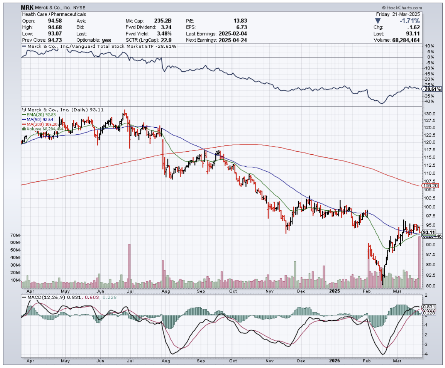Click the red MA(200) legend line marker
Image resolution: width=445 pixels, height=368 pixels.
coord(24,124)
